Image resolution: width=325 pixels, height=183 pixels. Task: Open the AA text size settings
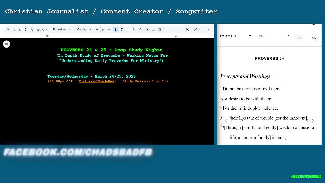[314, 38]
